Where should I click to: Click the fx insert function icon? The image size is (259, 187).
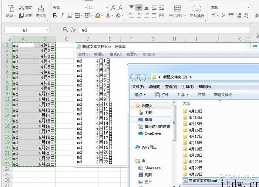73,30
